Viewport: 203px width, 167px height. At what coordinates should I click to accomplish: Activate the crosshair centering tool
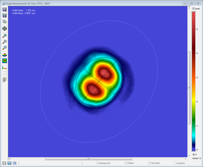tap(5, 29)
